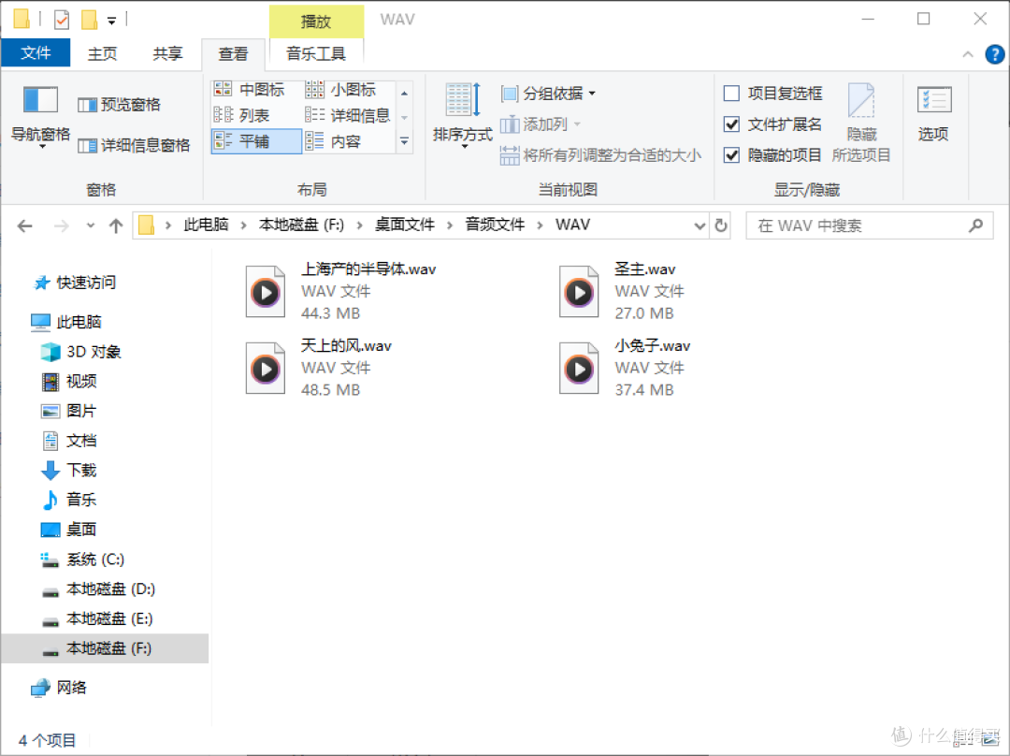Click the Play (播放) contextual tab

pyautogui.click(x=316, y=22)
